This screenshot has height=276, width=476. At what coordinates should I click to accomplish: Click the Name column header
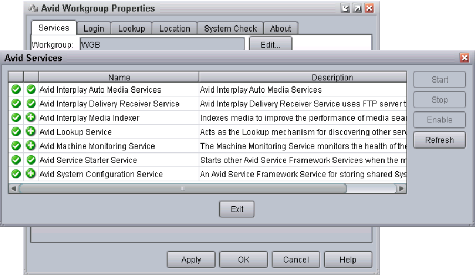tap(119, 78)
